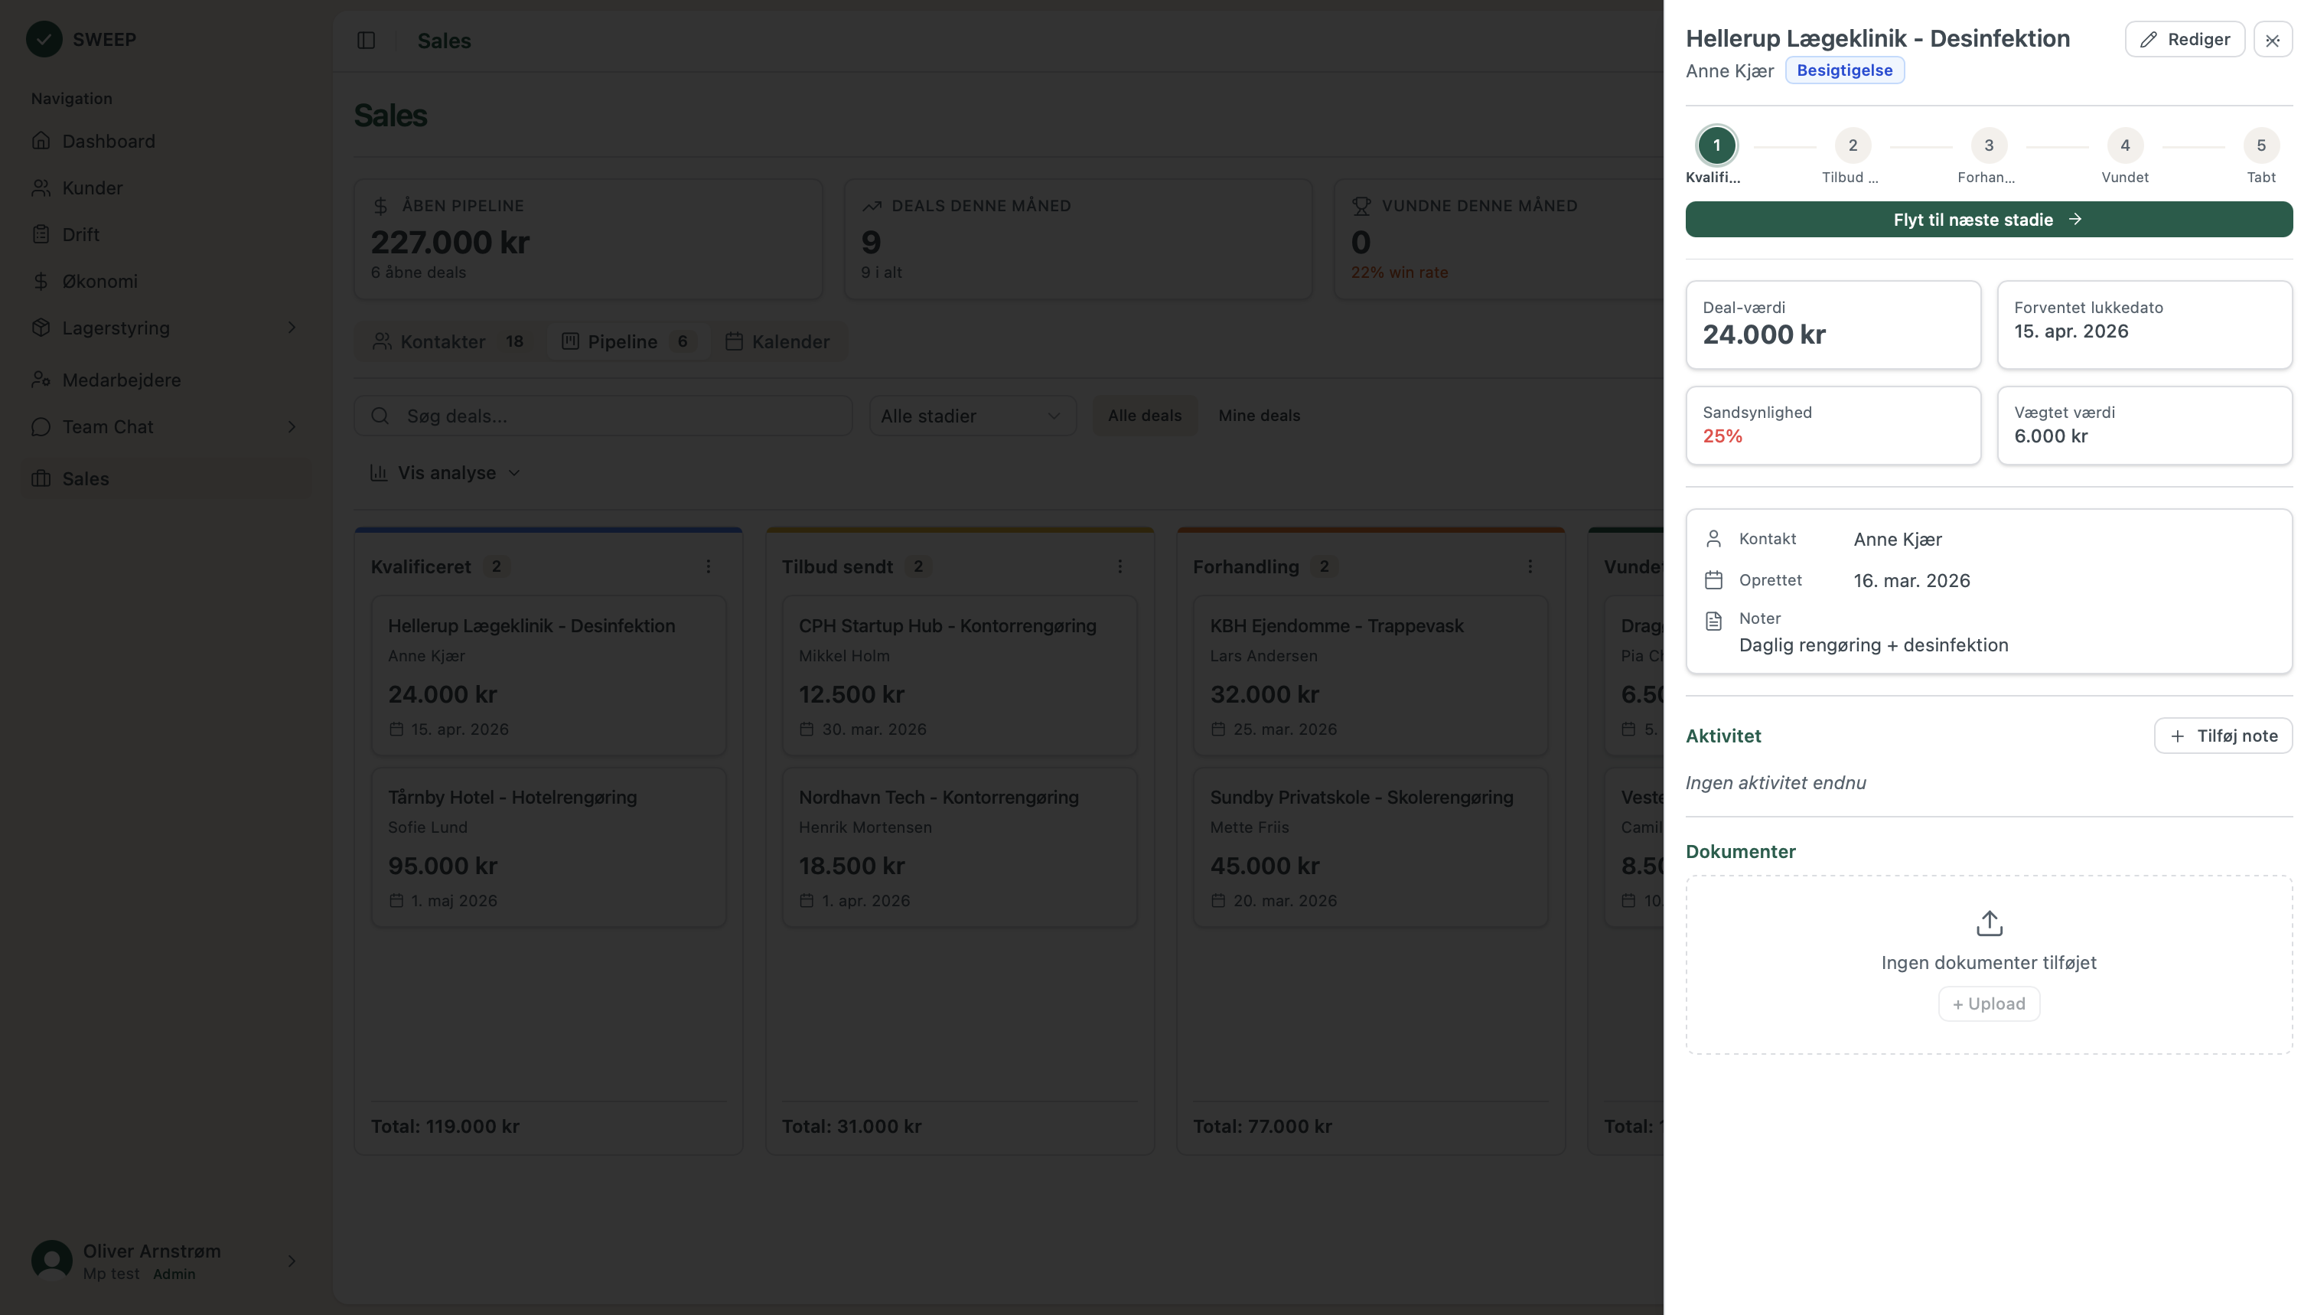This screenshot has height=1315, width=2314.
Task: Toggle the Mine deals filter
Action: coord(1259,416)
